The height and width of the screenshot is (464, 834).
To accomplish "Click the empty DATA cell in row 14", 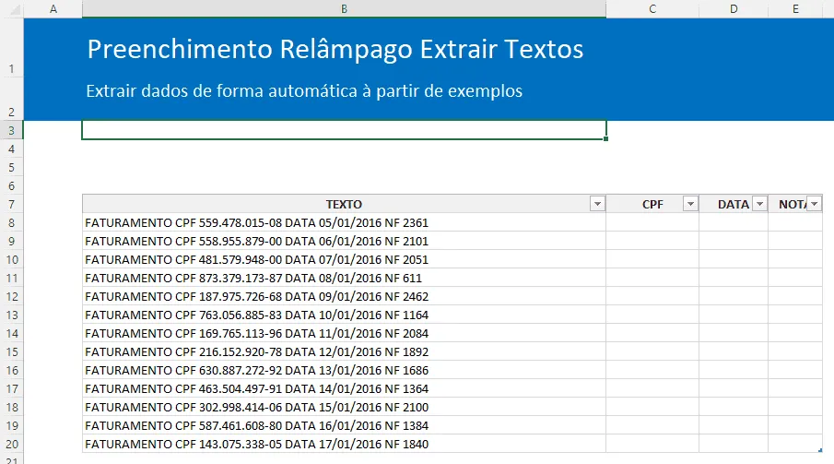I will click(734, 334).
